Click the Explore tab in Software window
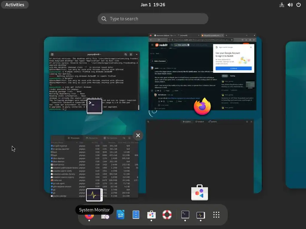Image resolution: width=306 pixels, height=229 pixels. (x=187, y=122)
